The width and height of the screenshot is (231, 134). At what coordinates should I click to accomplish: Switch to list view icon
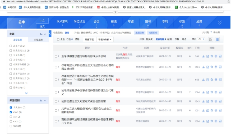(217, 39)
